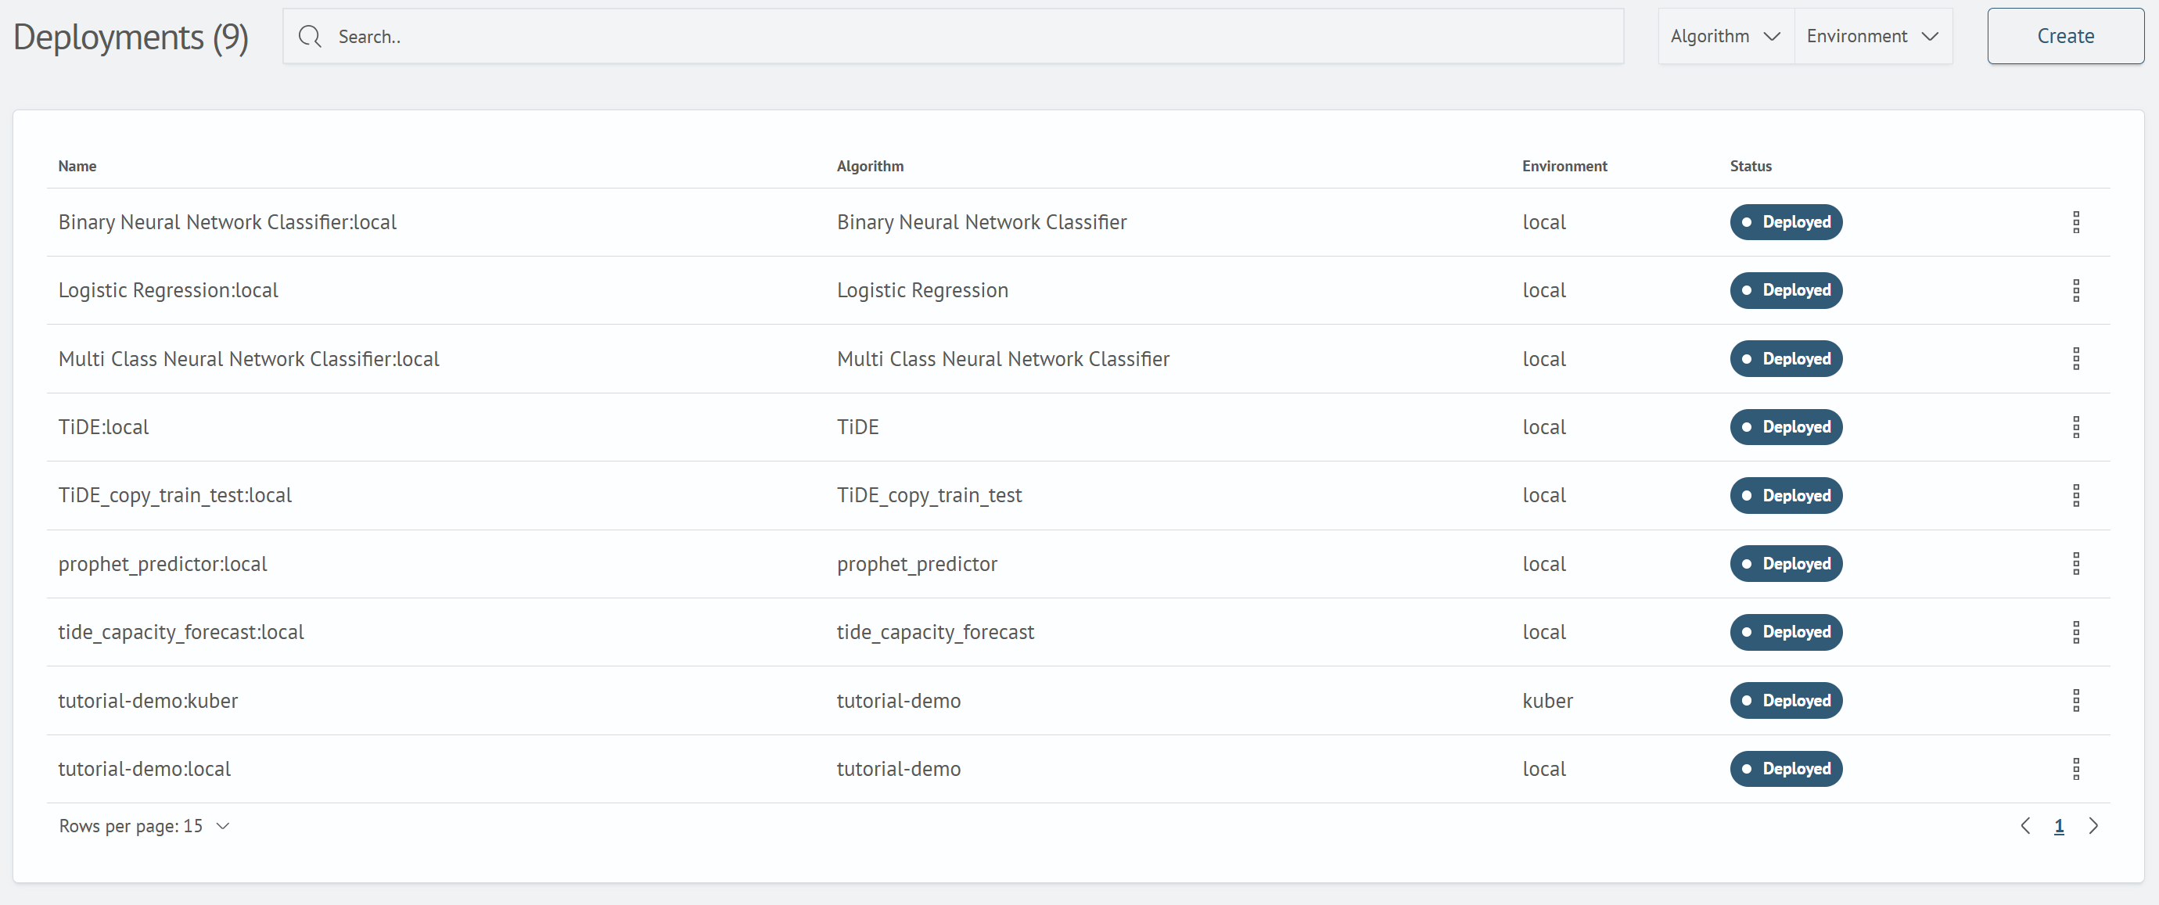The image size is (2159, 905).
Task: Open three-dot menu for tutorial-demo:local
Action: click(2076, 768)
